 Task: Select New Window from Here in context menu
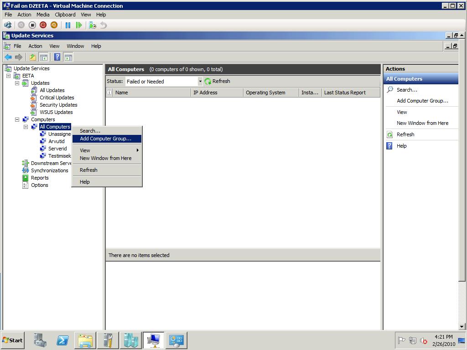click(107, 158)
